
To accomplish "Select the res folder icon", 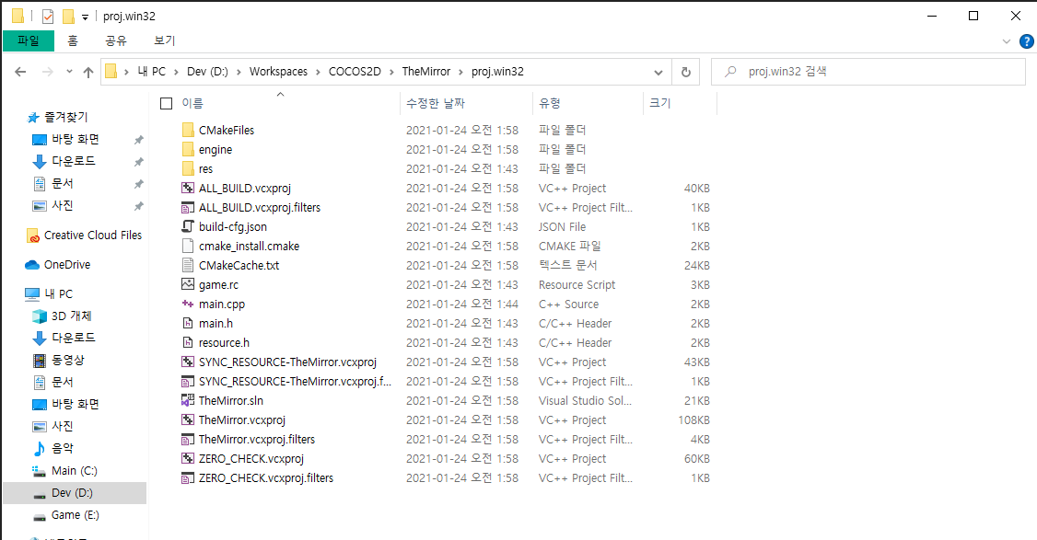I will coord(188,168).
